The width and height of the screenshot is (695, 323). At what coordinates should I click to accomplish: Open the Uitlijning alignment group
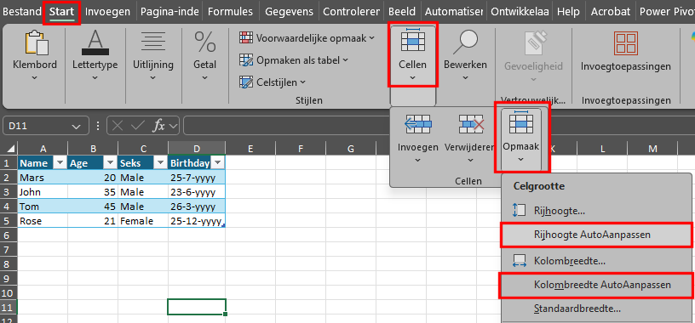[153, 55]
